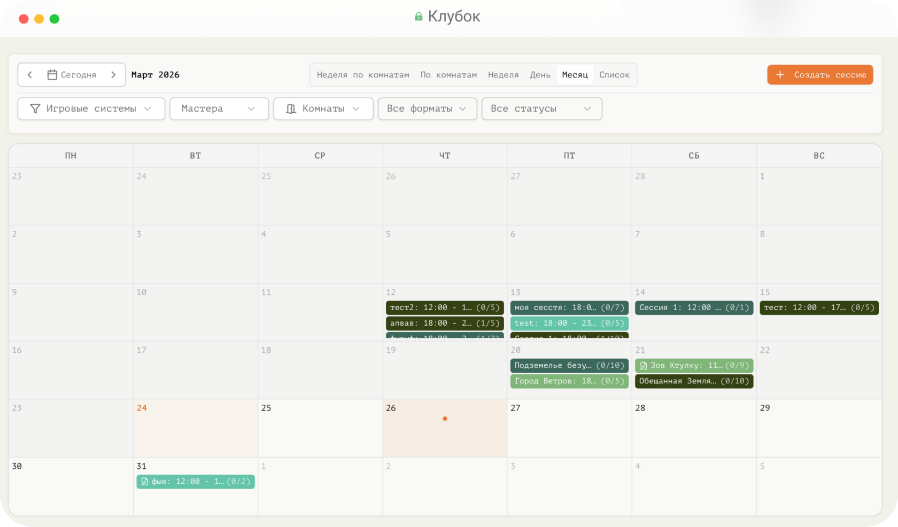Open Сессия 1 event on March 14

tap(694, 308)
